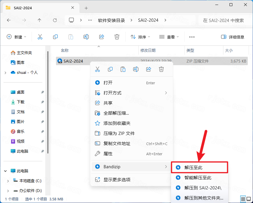This screenshot has width=253, height=203.
Task: Select 解压至此 in the Bandizip submenu
Action: coord(199,167)
